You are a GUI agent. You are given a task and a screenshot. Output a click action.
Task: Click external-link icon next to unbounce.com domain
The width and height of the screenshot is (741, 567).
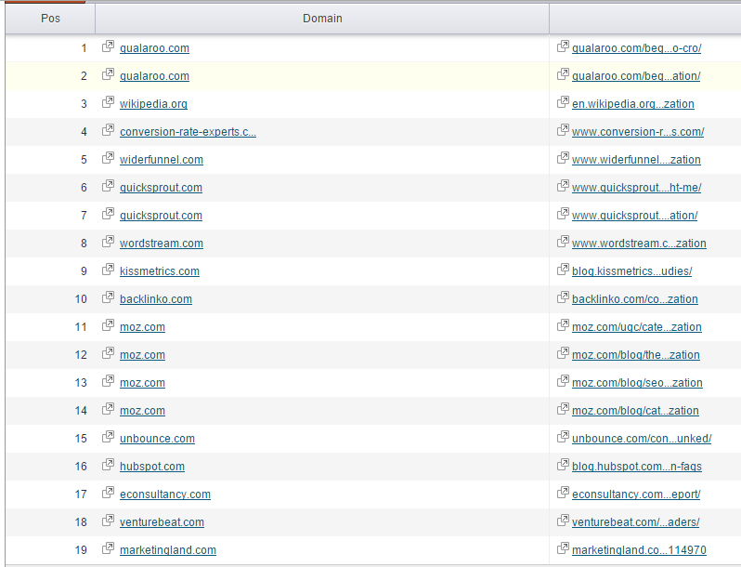tap(109, 437)
